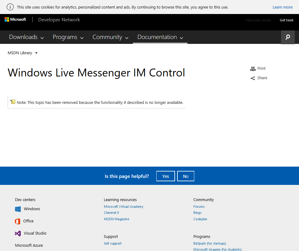Open the Subscriber portal link
Viewport: 299px width, 251px height.
[258, 20]
